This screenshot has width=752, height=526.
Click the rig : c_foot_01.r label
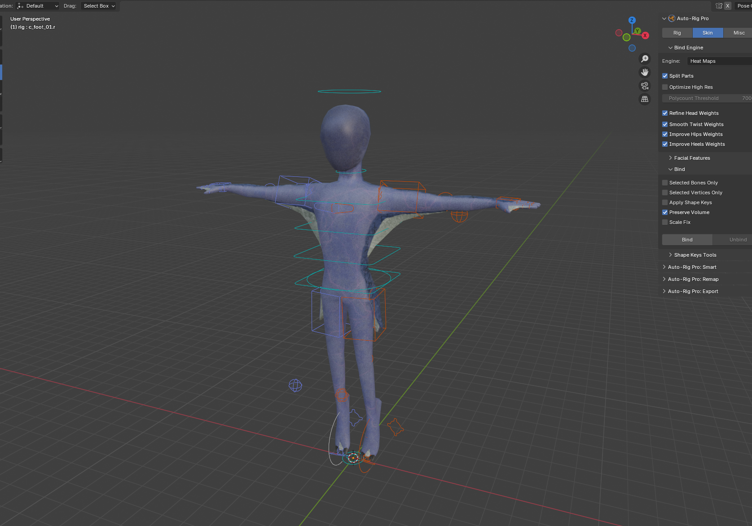(33, 27)
